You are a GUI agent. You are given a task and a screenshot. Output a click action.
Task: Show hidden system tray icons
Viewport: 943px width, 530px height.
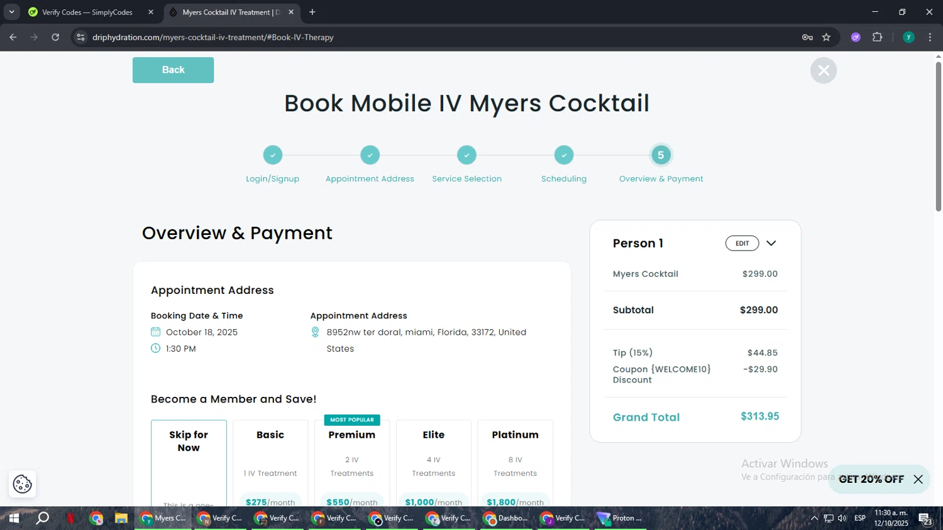814,518
